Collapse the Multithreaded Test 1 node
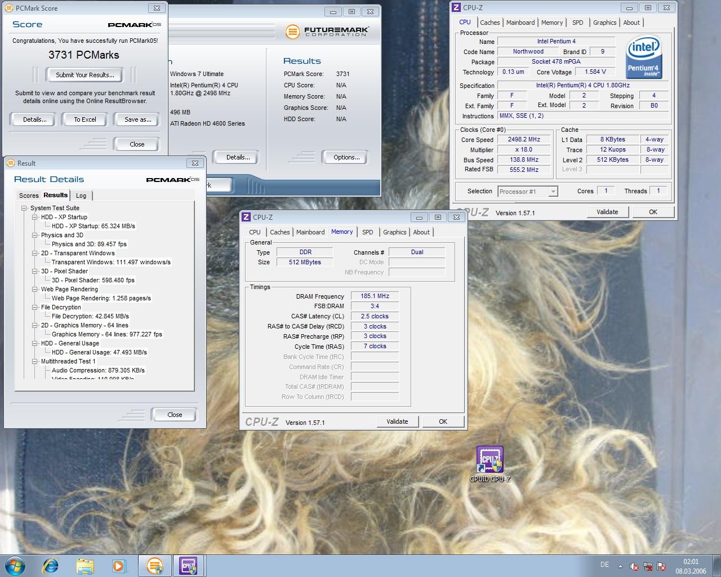The width and height of the screenshot is (721, 577). (35, 361)
